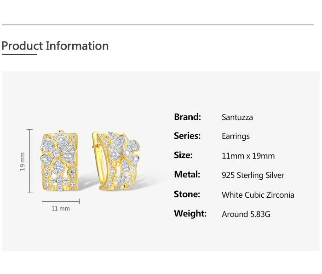This screenshot has height=274, width=322.
Task: Click the 925 Sterling Silver text
Action: click(x=253, y=175)
